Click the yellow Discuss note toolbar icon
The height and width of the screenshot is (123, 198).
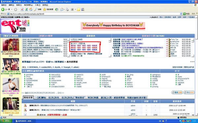(x=79, y=10)
